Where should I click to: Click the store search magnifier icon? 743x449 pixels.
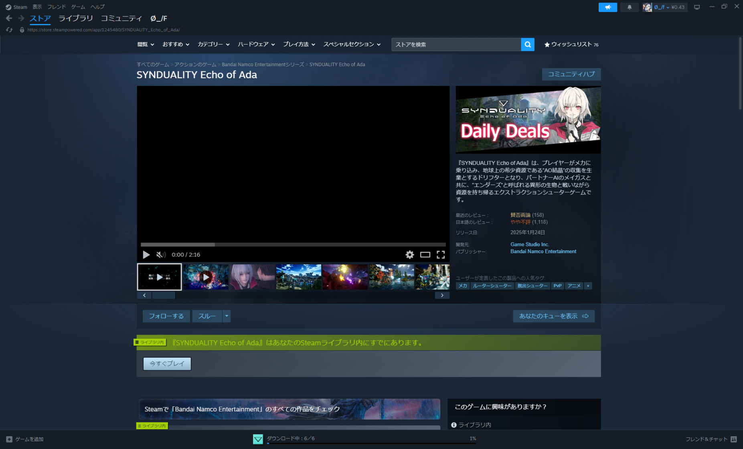point(528,45)
